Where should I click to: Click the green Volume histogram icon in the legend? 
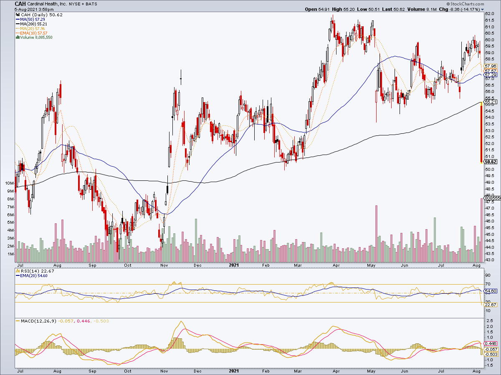coord(18,37)
